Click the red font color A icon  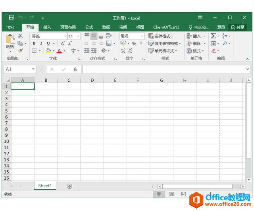[59, 51]
